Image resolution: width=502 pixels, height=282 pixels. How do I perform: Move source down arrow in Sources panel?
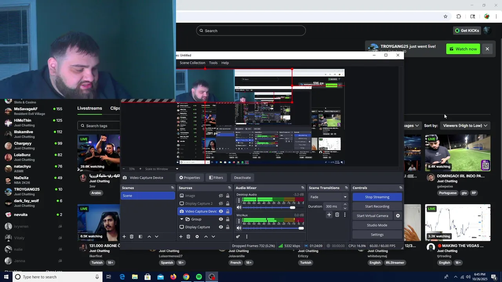(213, 237)
